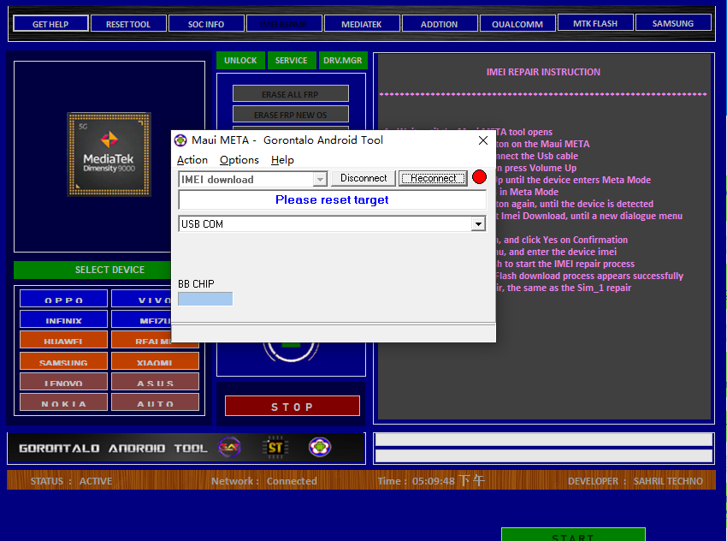727x541 pixels.
Task: Click the Reconnect button
Action: [433, 178]
